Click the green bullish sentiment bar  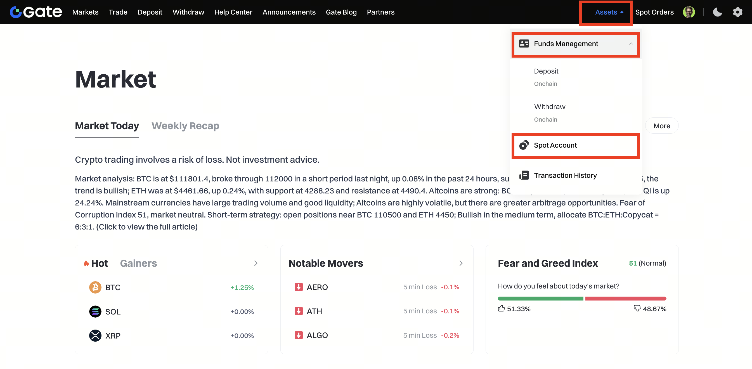pos(540,298)
